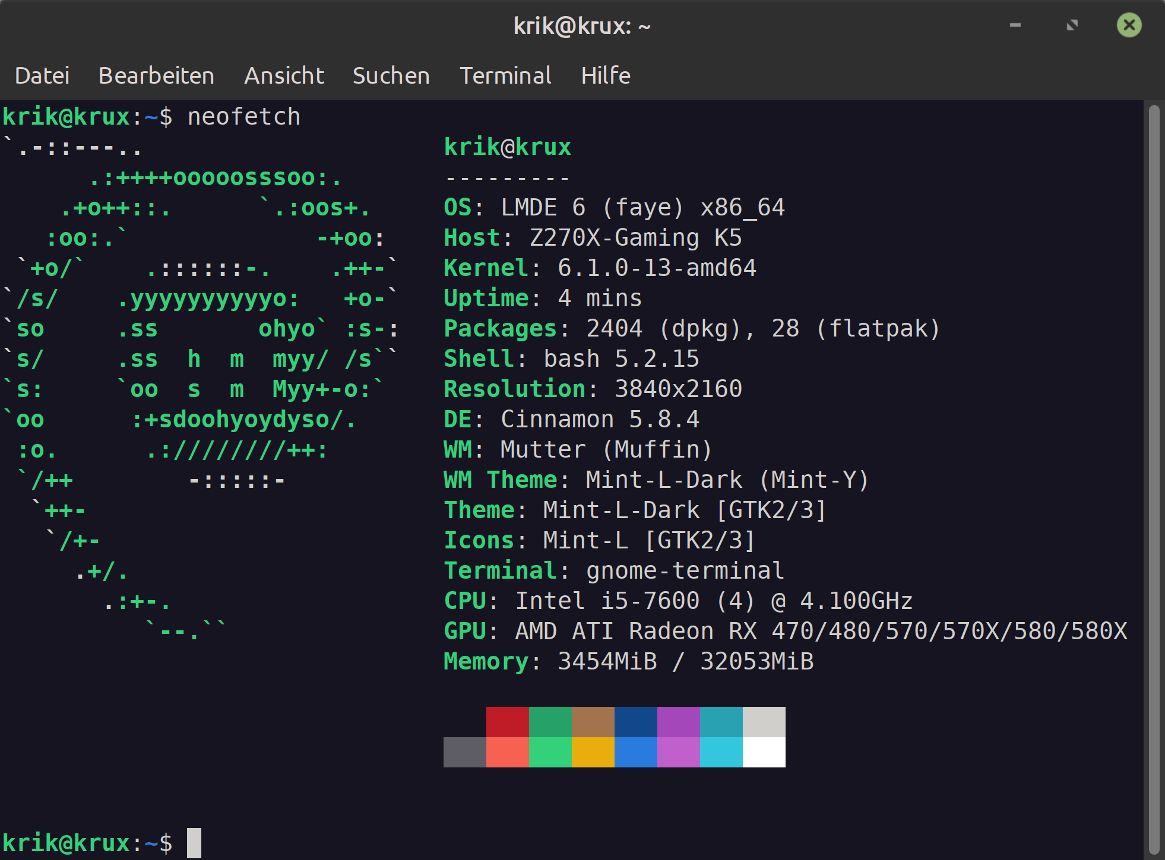Viewport: 1165px width, 860px height.
Task: Open the Ansicht menu
Action: (284, 76)
